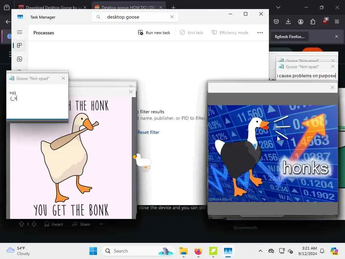The height and width of the screenshot is (259, 345).
Task: Open Firefox extensions puzzle icon
Action: tap(313, 22)
